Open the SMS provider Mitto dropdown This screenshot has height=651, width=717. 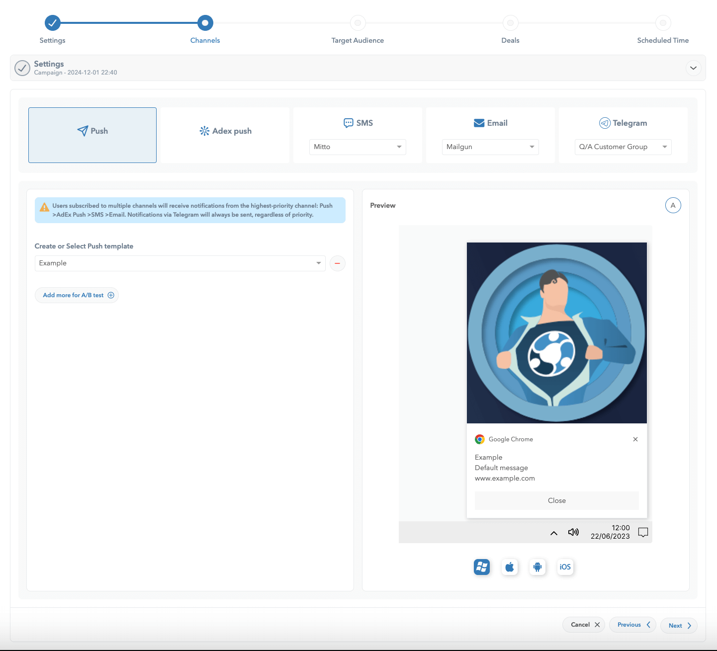(x=358, y=147)
